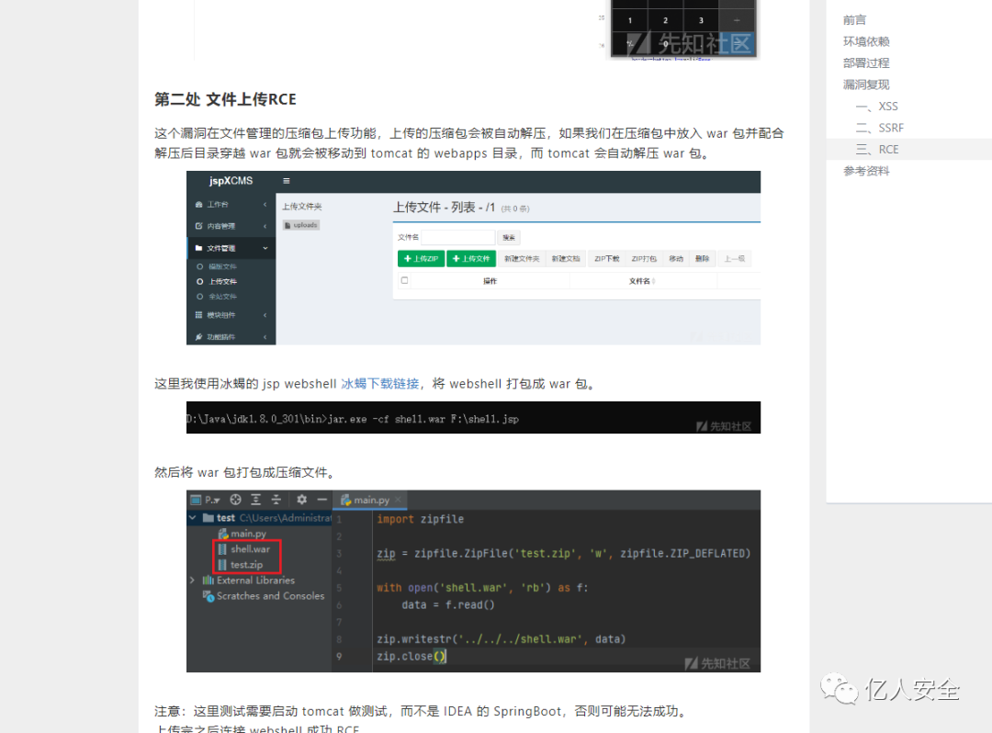Click the jspXCMS hamburger menu icon

pyautogui.click(x=287, y=181)
